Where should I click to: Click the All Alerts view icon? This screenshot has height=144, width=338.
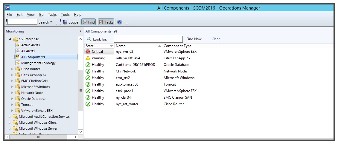point(18,51)
